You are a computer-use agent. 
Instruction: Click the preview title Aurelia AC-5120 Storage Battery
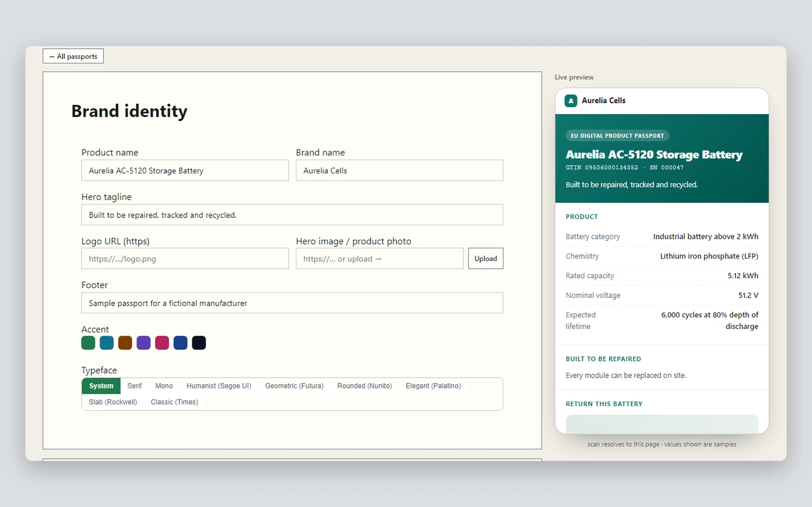654,155
